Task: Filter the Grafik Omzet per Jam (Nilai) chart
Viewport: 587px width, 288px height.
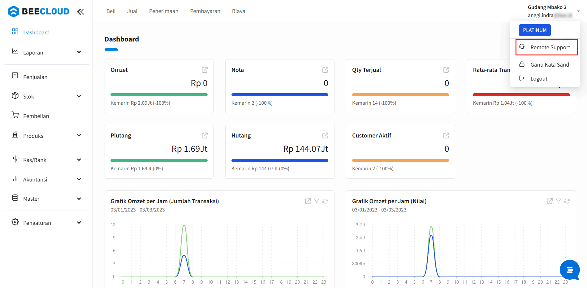Action: coord(558,201)
